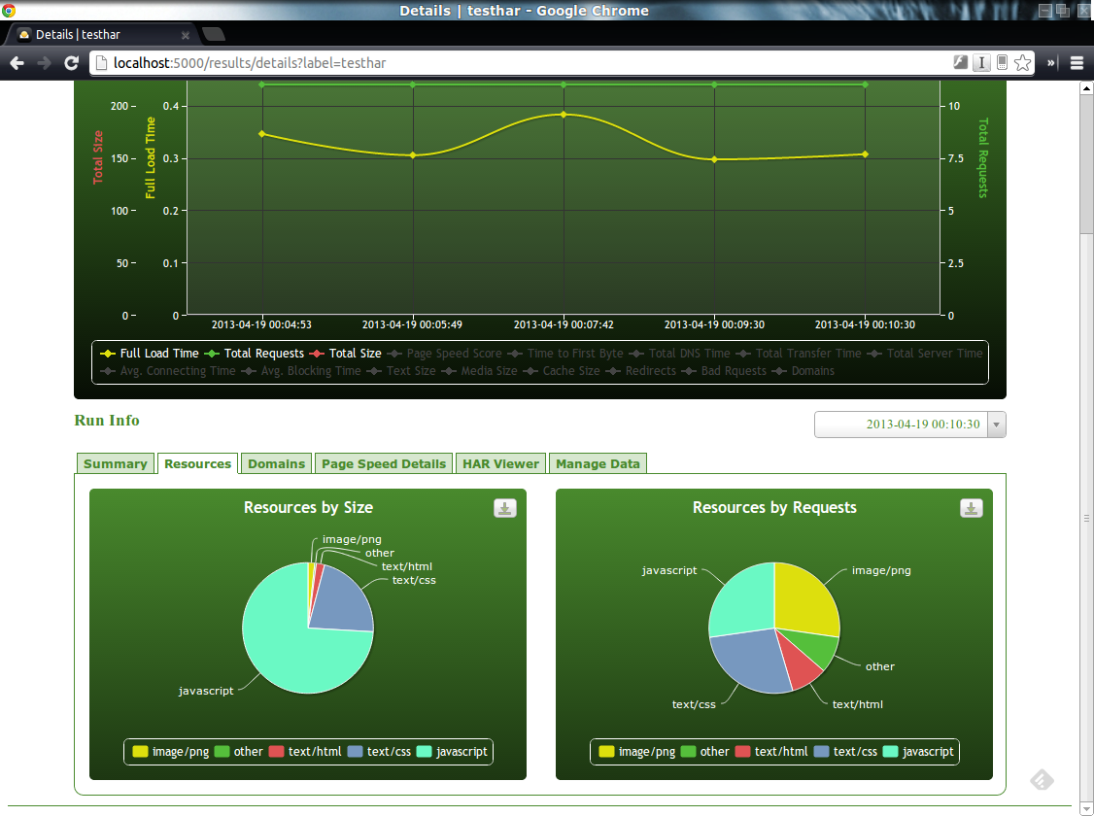
Task: Click the browser forward arrow
Action: tap(44, 63)
